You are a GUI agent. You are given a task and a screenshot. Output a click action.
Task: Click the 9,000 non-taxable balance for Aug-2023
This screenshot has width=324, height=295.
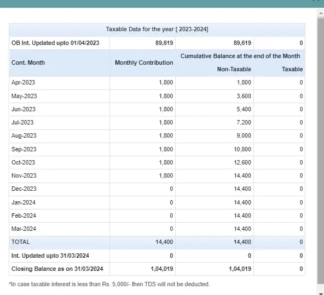[x=244, y=135]
